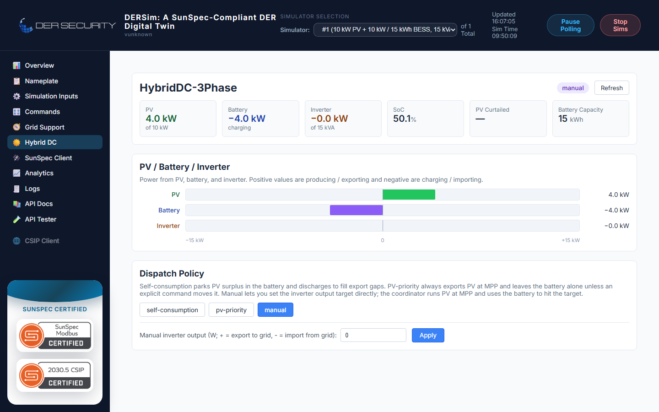Click the Pause Polling button

click(x=571, y=25)
